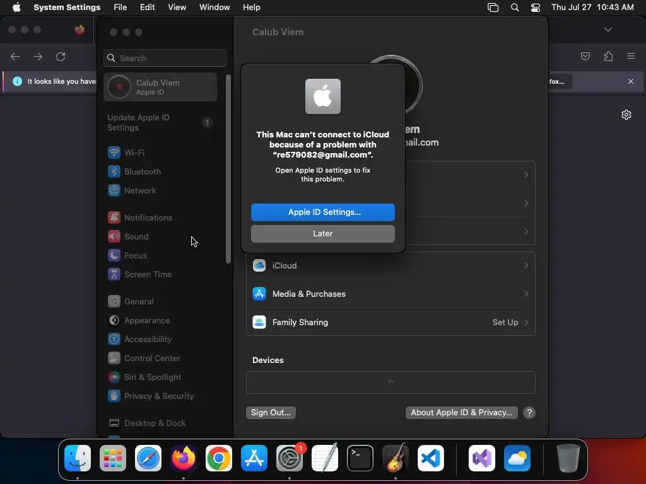Open Launchpad from the Dock
Screen dimensions: 646x484
113,458
